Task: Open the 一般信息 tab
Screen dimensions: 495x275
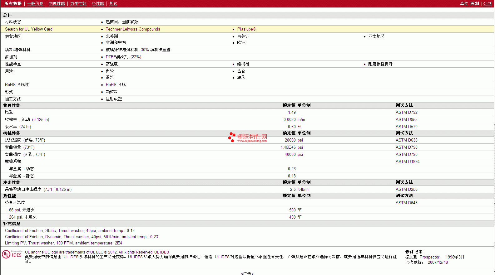Action: pos(35,4)
